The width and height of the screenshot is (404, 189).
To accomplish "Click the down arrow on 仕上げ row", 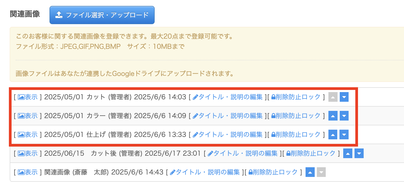I will click(x=344, y=135).
